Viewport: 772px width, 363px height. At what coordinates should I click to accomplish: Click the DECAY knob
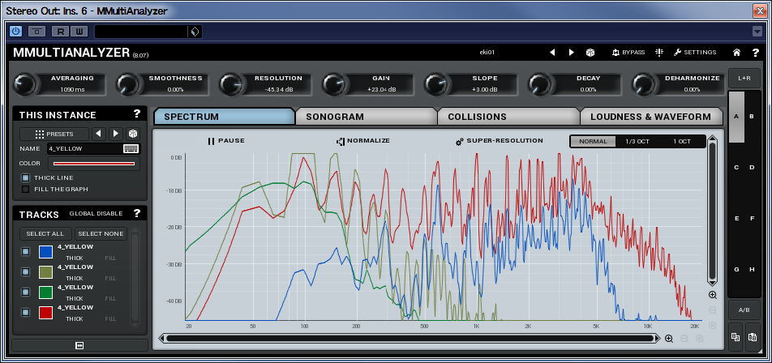[x=540, y=84]
